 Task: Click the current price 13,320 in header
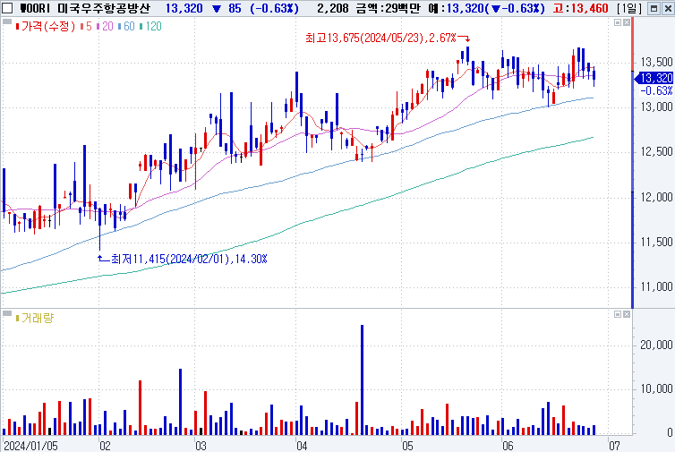pos(184,8)
